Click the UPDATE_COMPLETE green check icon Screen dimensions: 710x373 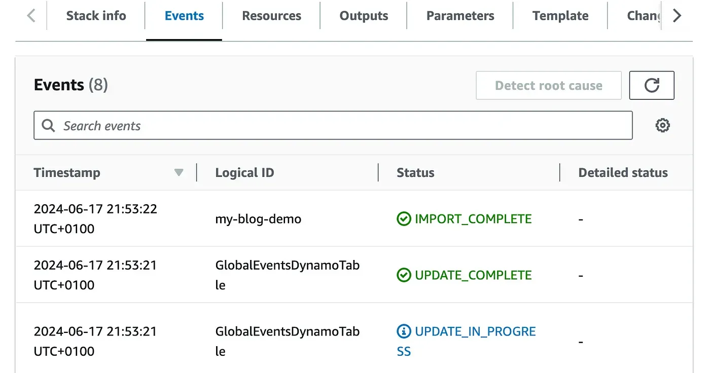click(x=404, y=275)
